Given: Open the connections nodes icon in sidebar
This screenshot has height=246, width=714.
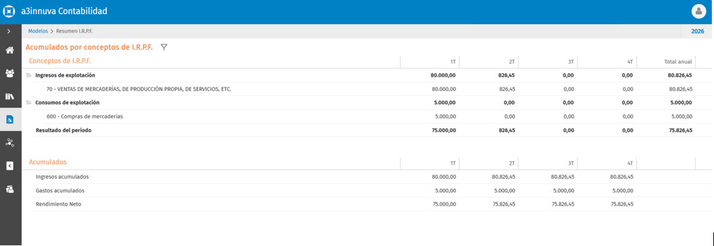Looking at the screenshot, I should [9, 142].
